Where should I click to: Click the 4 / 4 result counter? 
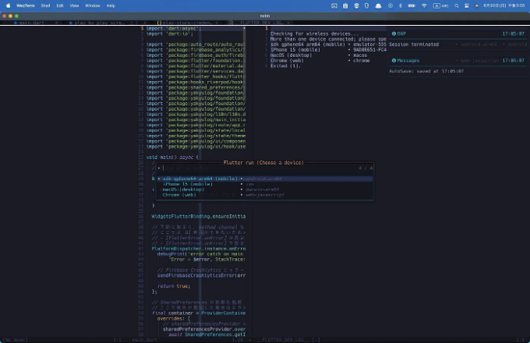click(x=366, y=168)
